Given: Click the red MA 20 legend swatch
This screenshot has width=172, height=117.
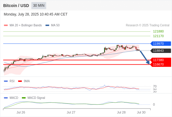Looking at the screenshot, I should (x=6, y=25).
